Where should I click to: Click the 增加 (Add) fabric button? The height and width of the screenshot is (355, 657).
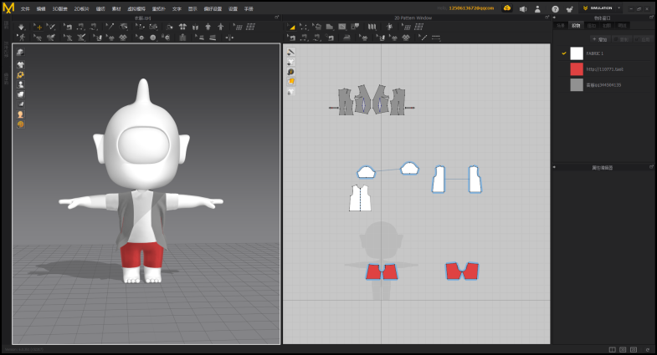click(x=601, y=39)
